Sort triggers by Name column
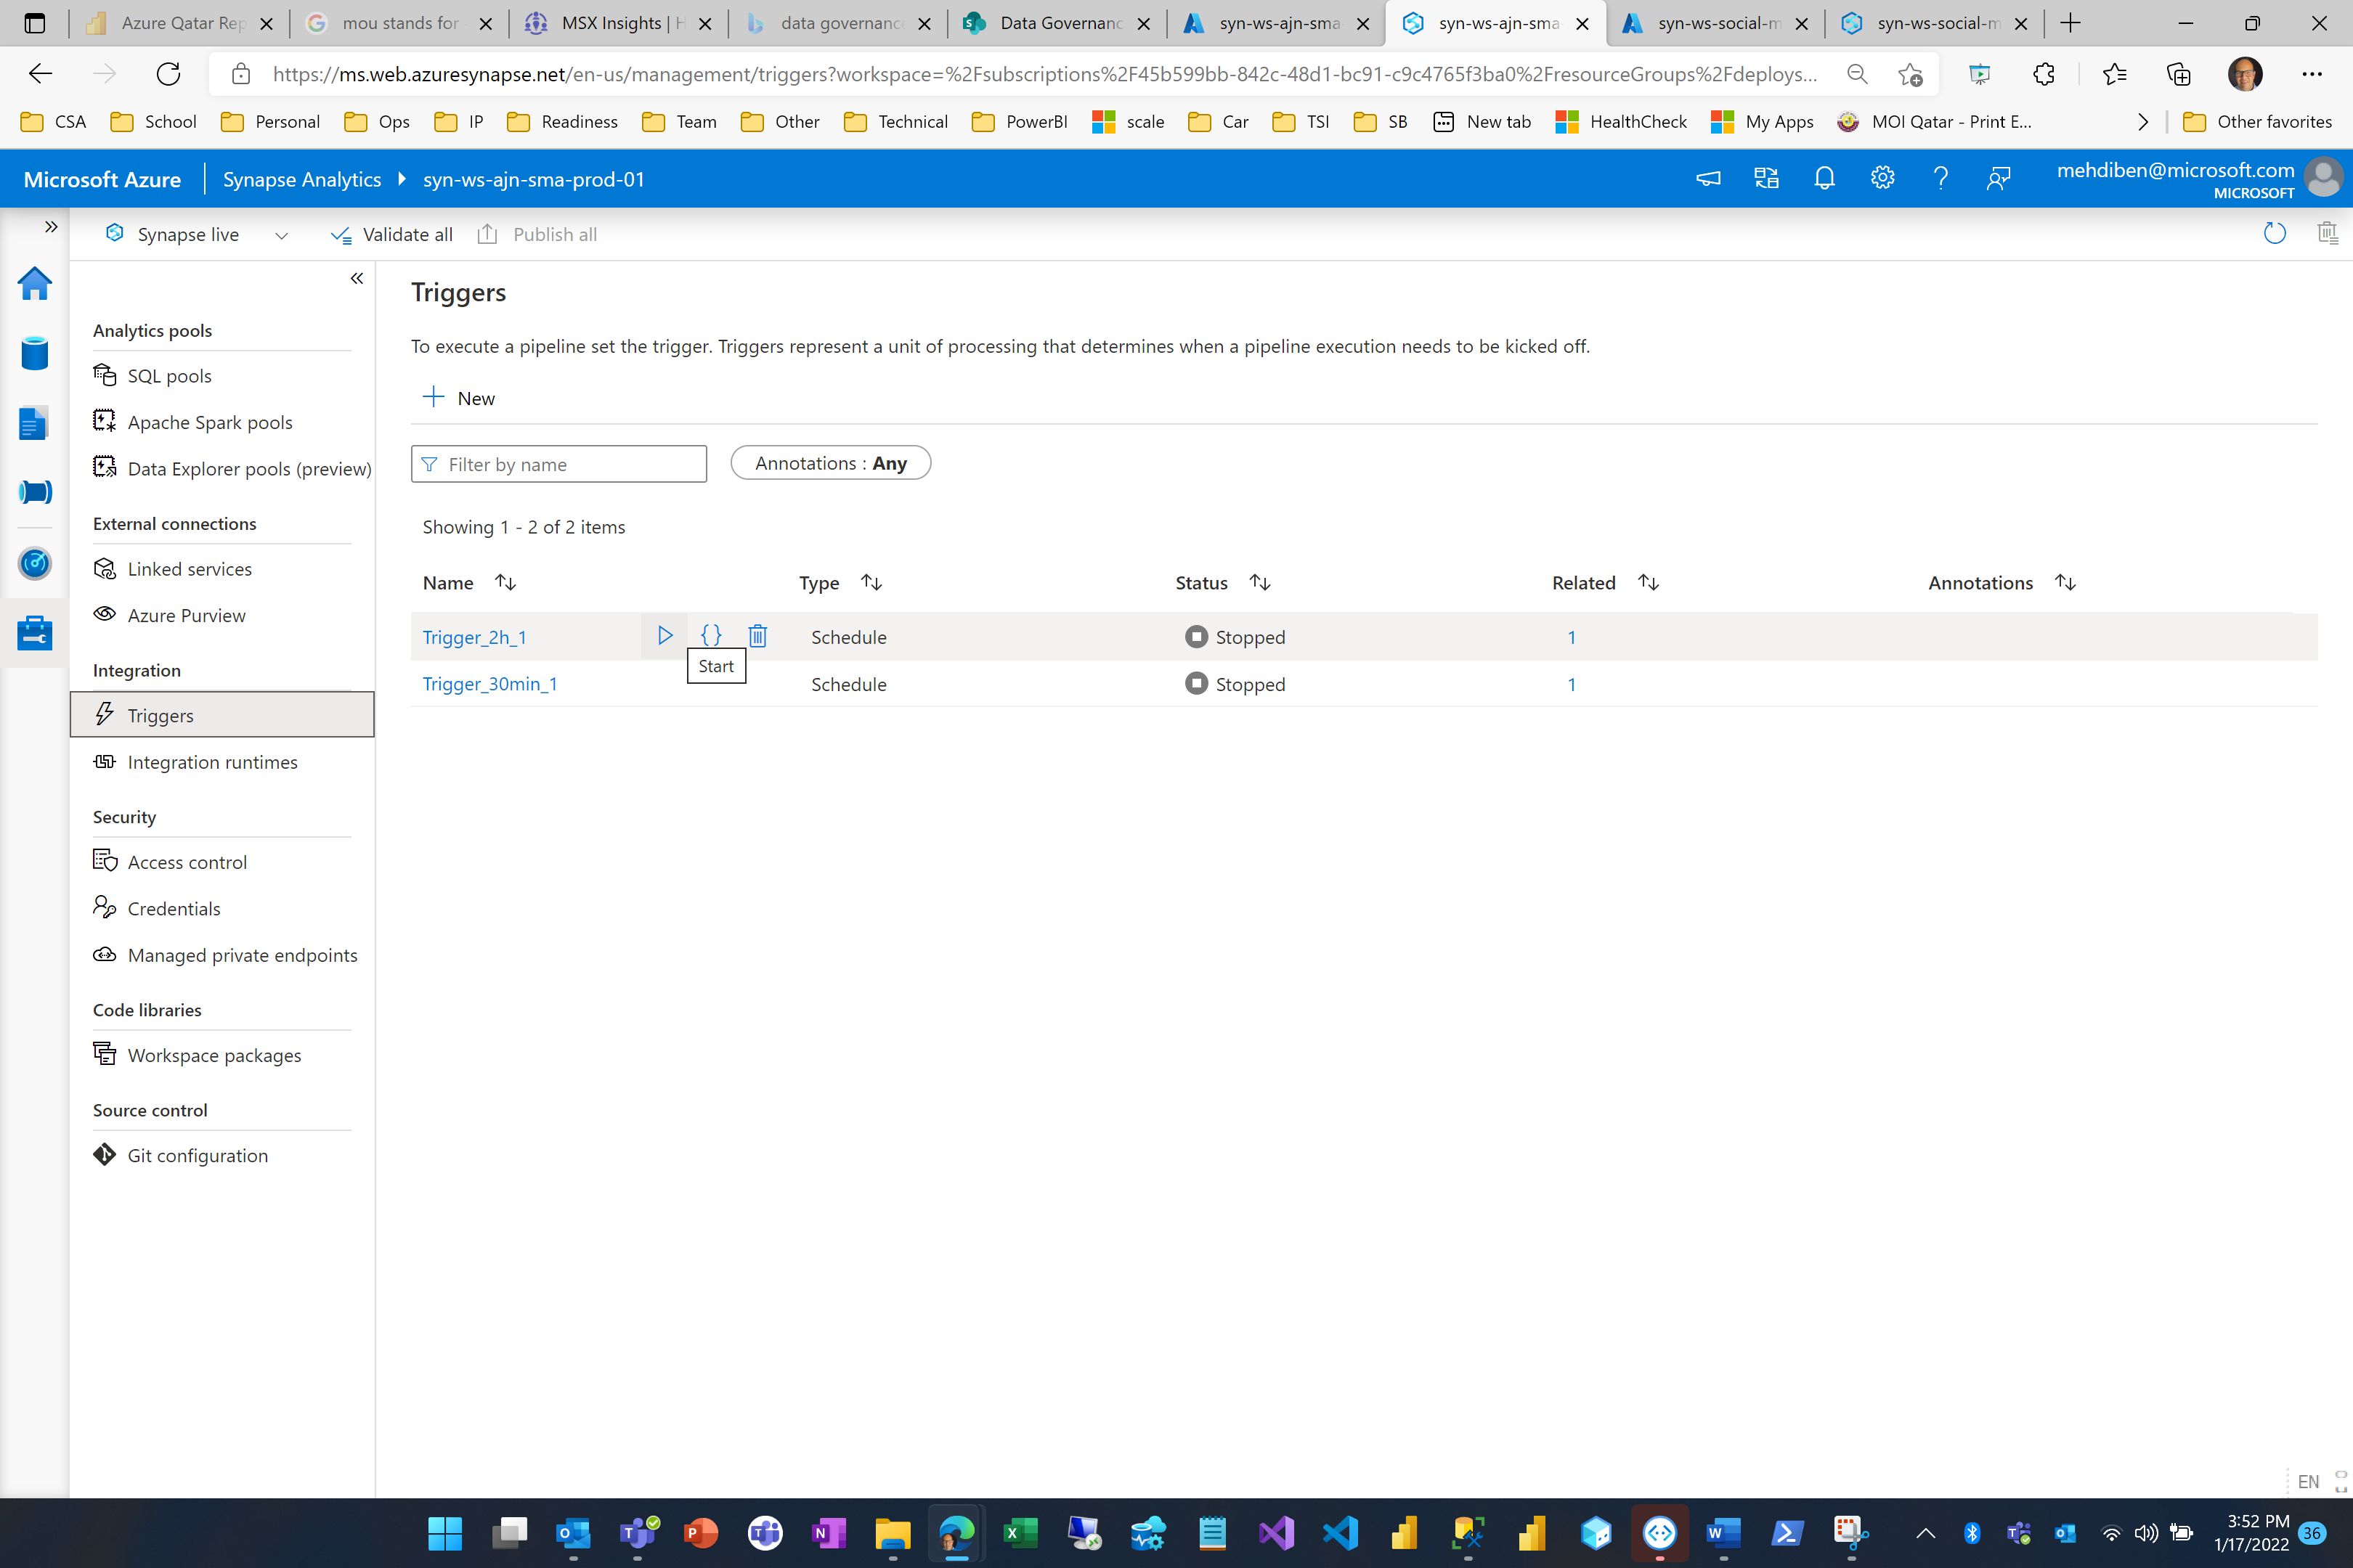 (505, 583)
